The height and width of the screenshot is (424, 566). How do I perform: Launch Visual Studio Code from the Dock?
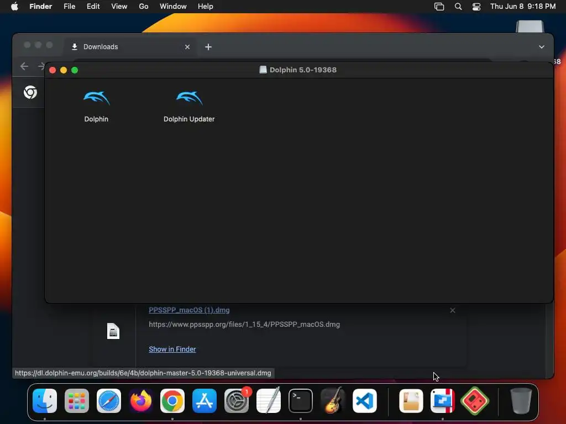click(365, 401)
